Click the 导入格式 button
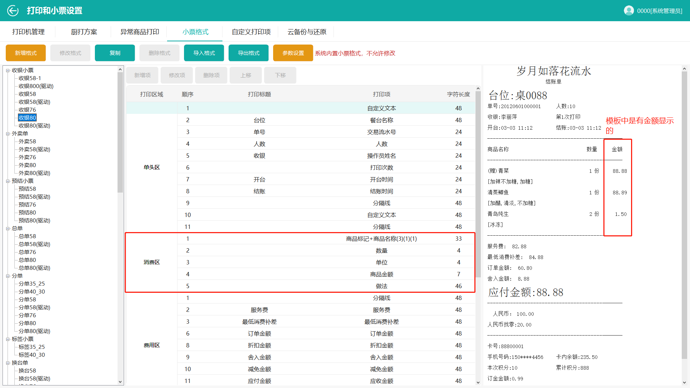 coord(204,53)
